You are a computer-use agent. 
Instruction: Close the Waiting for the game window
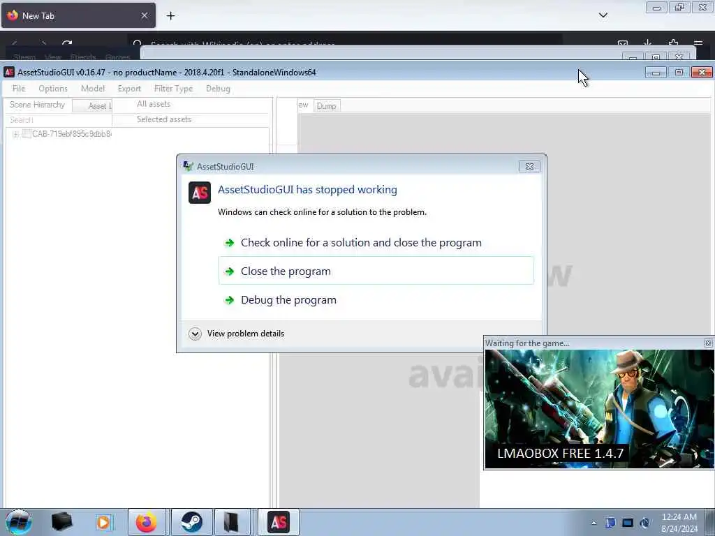(x=708, y=343)
